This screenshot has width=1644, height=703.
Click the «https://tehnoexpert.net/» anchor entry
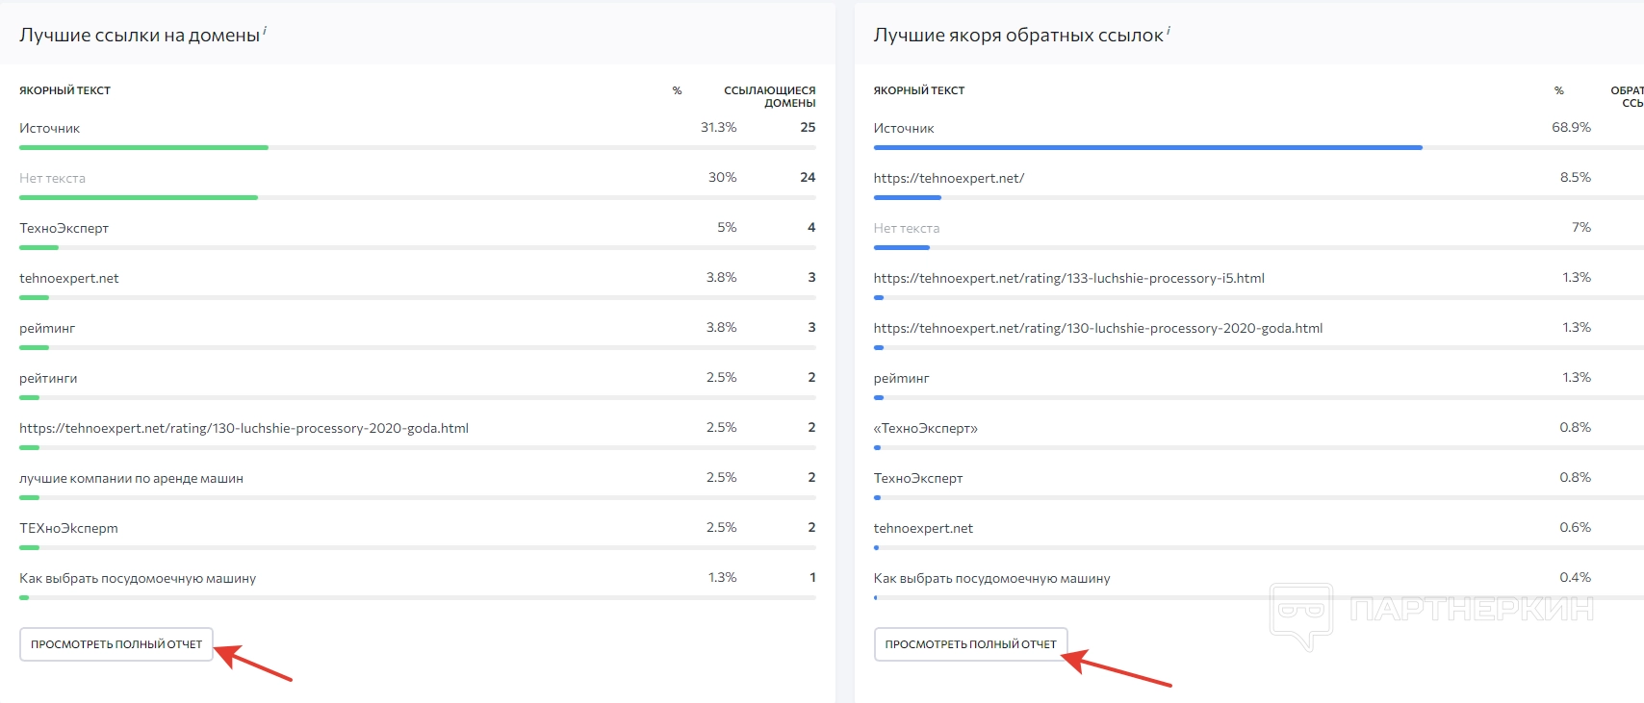click(x=948, y=178)
